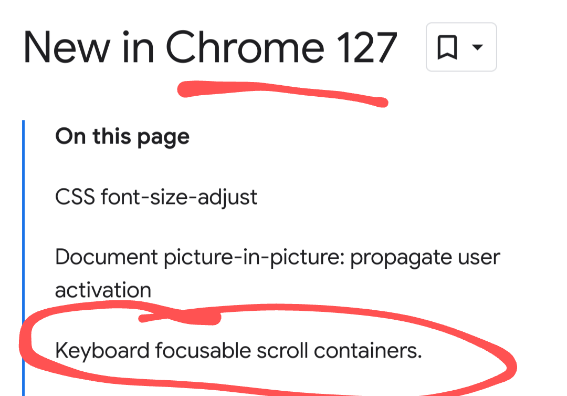Select the word "activation" in the contents

coord(103,290)
